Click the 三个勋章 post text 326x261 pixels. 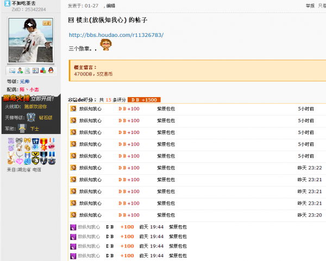[x=83, y=49]
